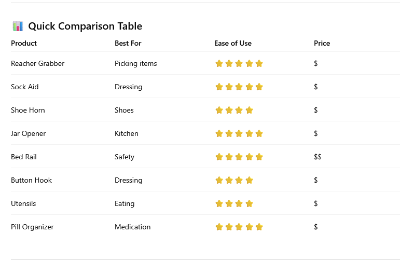Click the Pill Organizer five-star rating
Viewport: 400px width, 261px height.
pyautogui.click(x=239, y=227)
